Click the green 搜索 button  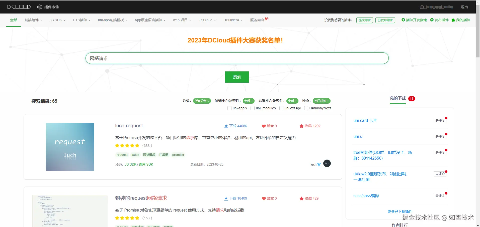237,77
